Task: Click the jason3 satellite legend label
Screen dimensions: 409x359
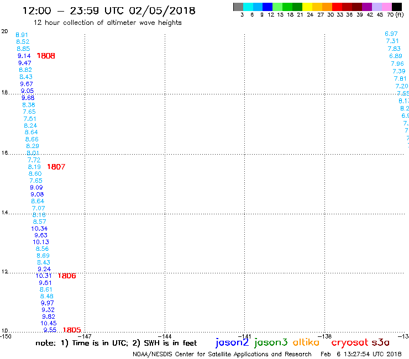Action: [271, 342]
